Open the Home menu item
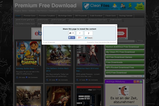159x106 pixels. 18,16
